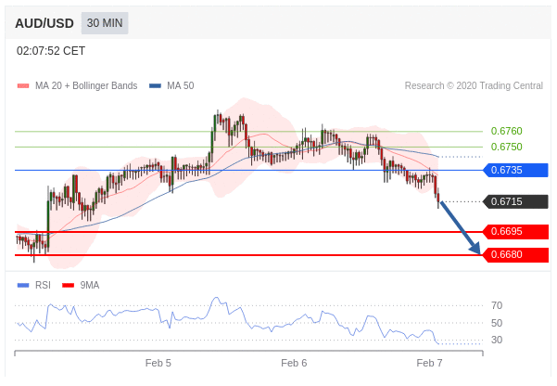The width and height of the screenshot is (557, 386).
Task: Select the red 0.6695 support price tag
Action: click(516, 232)
